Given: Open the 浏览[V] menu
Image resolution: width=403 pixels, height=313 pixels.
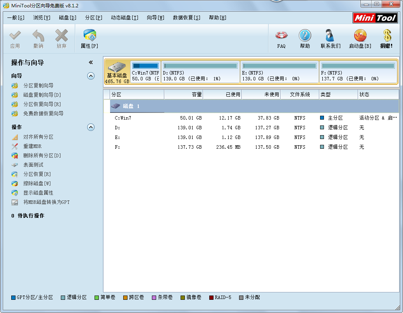Looking at the screenshot, I should point(41,17).
